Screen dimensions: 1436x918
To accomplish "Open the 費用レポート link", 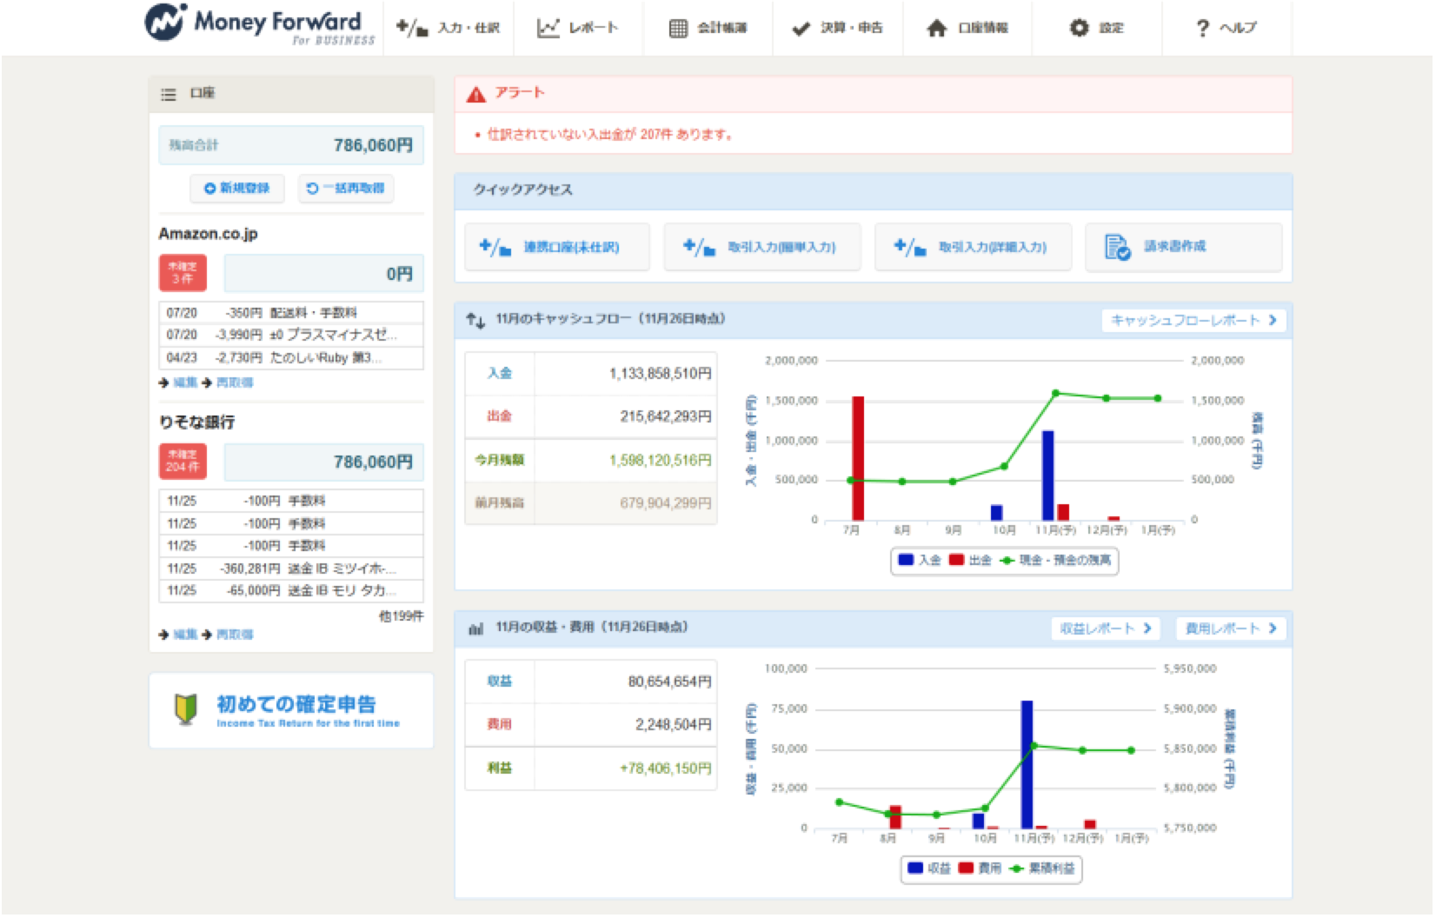I will 1230,629.
